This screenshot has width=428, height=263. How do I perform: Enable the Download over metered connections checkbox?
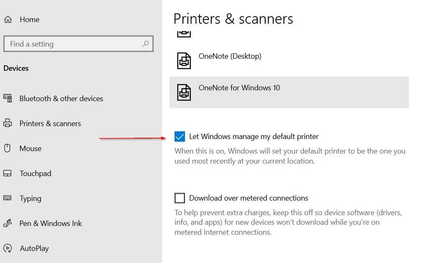[180, 198]
